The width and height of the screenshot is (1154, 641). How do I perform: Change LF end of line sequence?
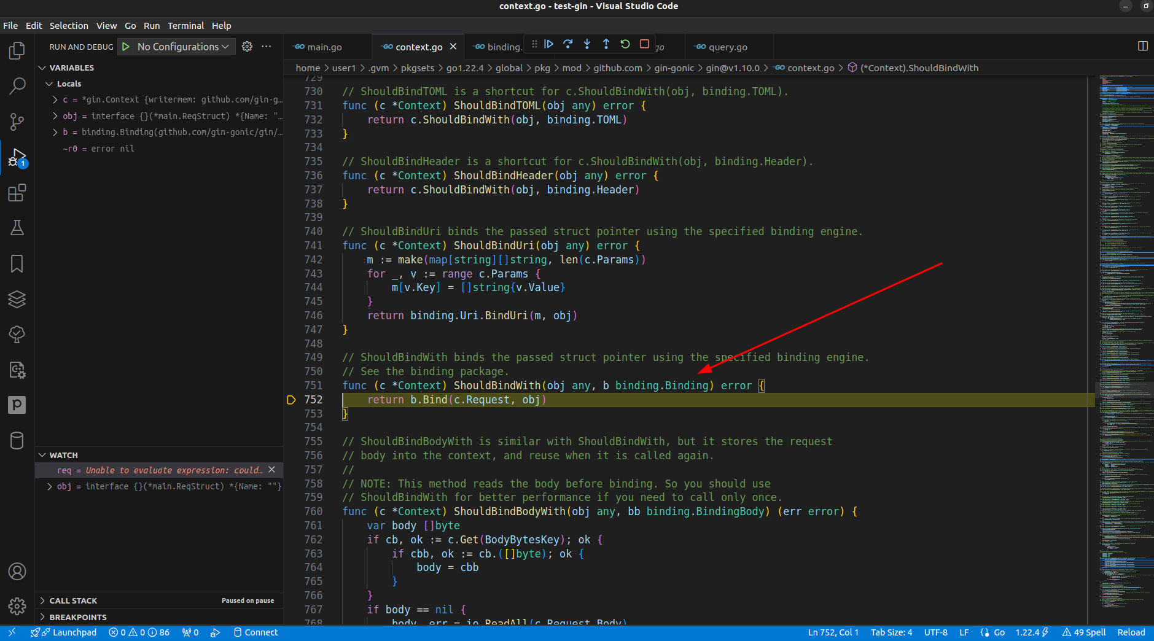[x=964, y=632]
